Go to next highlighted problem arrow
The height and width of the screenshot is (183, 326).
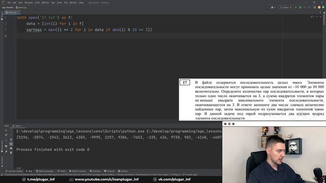[x=320, y=17]
